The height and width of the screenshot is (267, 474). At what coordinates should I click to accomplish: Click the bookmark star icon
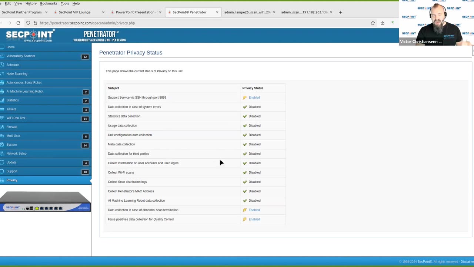coord(373,23)
